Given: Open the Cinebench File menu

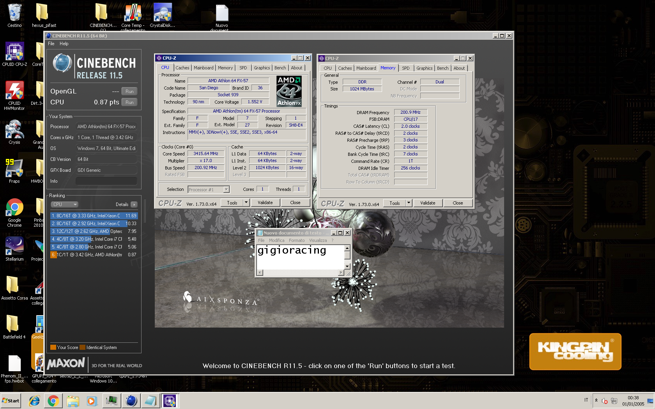Looking at the screenshot, I should click(51, 44).
